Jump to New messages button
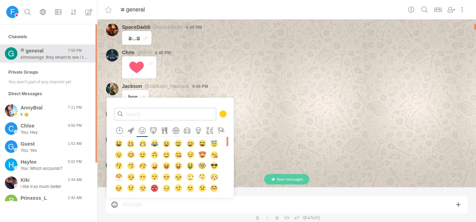Screen dimensions: 476x222 (x=287, y=179)
